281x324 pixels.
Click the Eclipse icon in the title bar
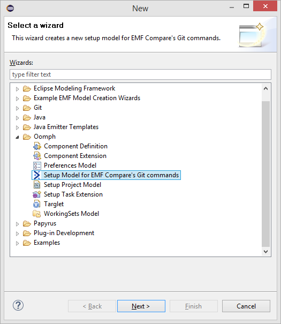(10, 8)
